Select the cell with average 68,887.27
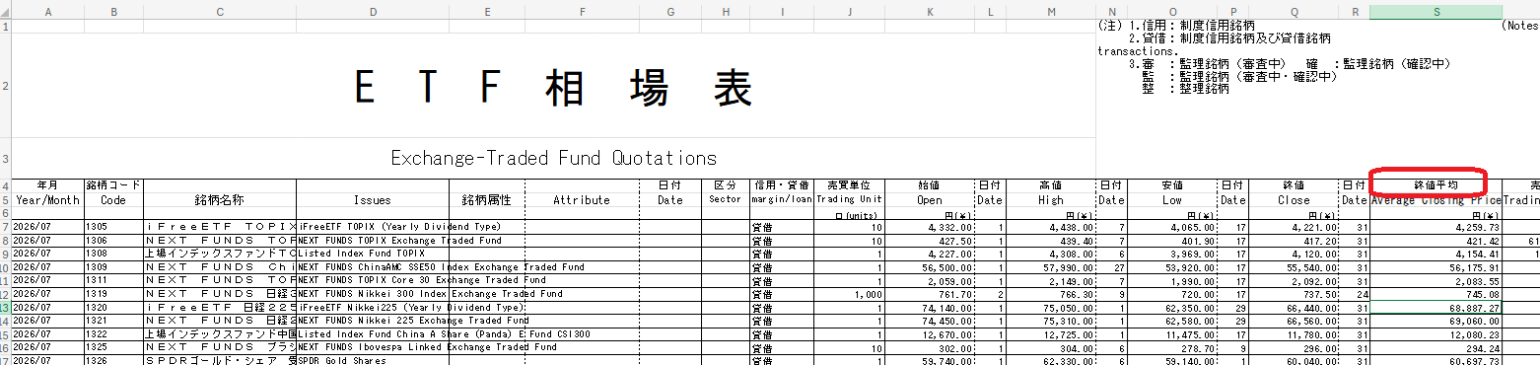The width and height of the screenshot is (1540, 365). 1436,308
